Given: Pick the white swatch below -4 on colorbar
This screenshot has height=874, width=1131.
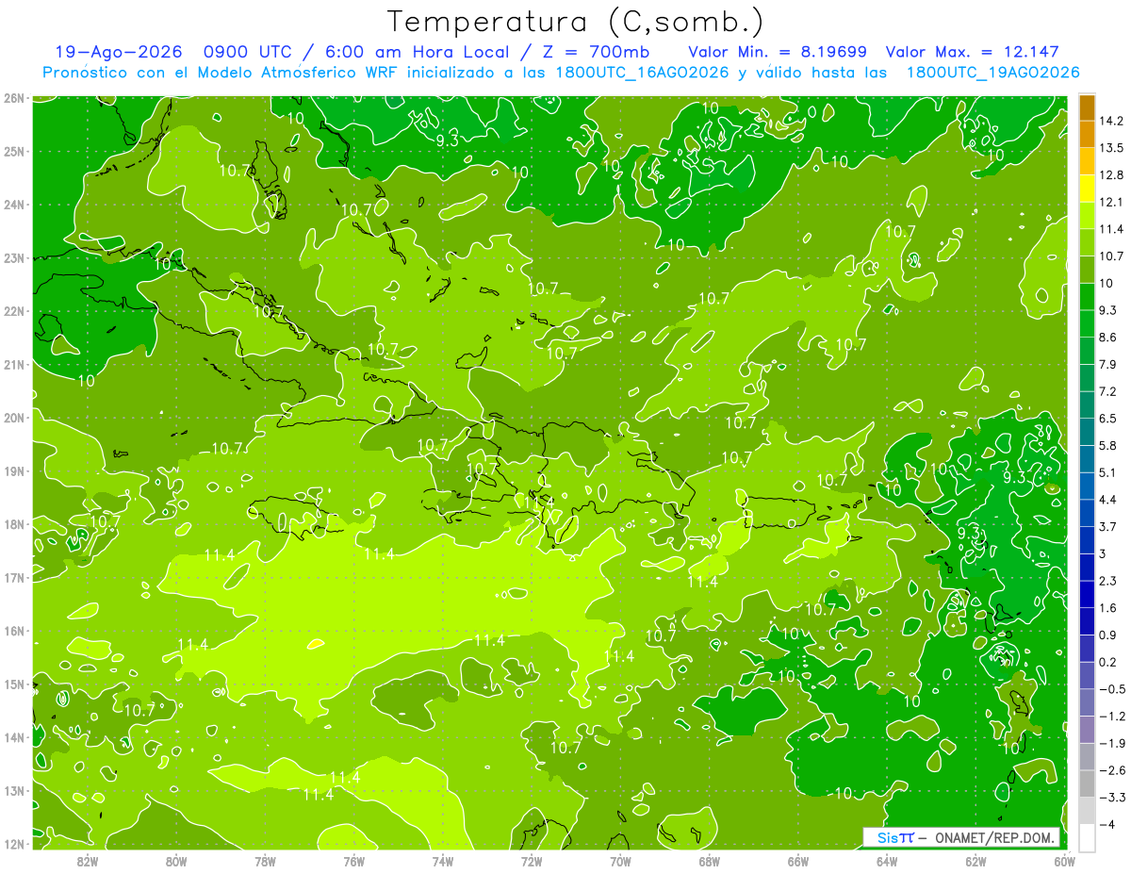Looking at the screenshot, I should click(1086, 838).
